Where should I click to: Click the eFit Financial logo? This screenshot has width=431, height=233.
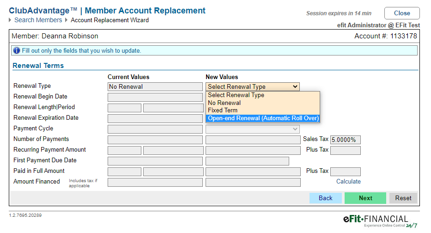(x=381, y=221)
